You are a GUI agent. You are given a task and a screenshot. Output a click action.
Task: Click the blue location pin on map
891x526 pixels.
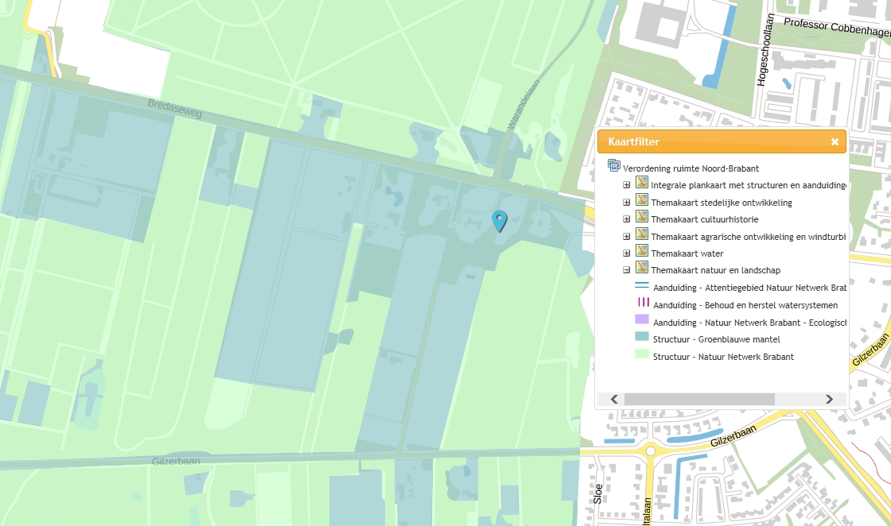pos(499,221)
